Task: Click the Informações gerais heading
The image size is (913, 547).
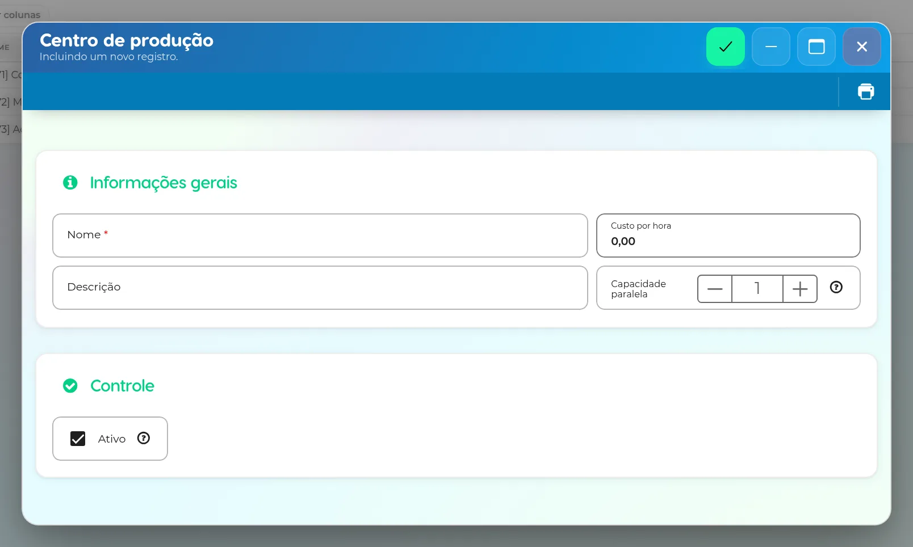Action: [164, 183]
